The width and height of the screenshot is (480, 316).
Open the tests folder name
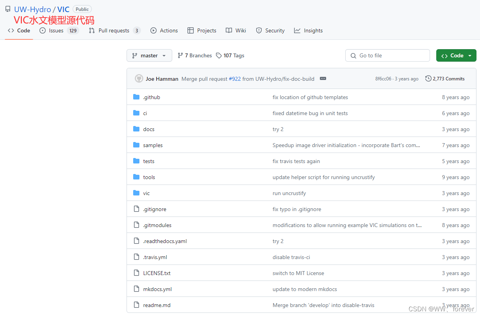(149, 161)
